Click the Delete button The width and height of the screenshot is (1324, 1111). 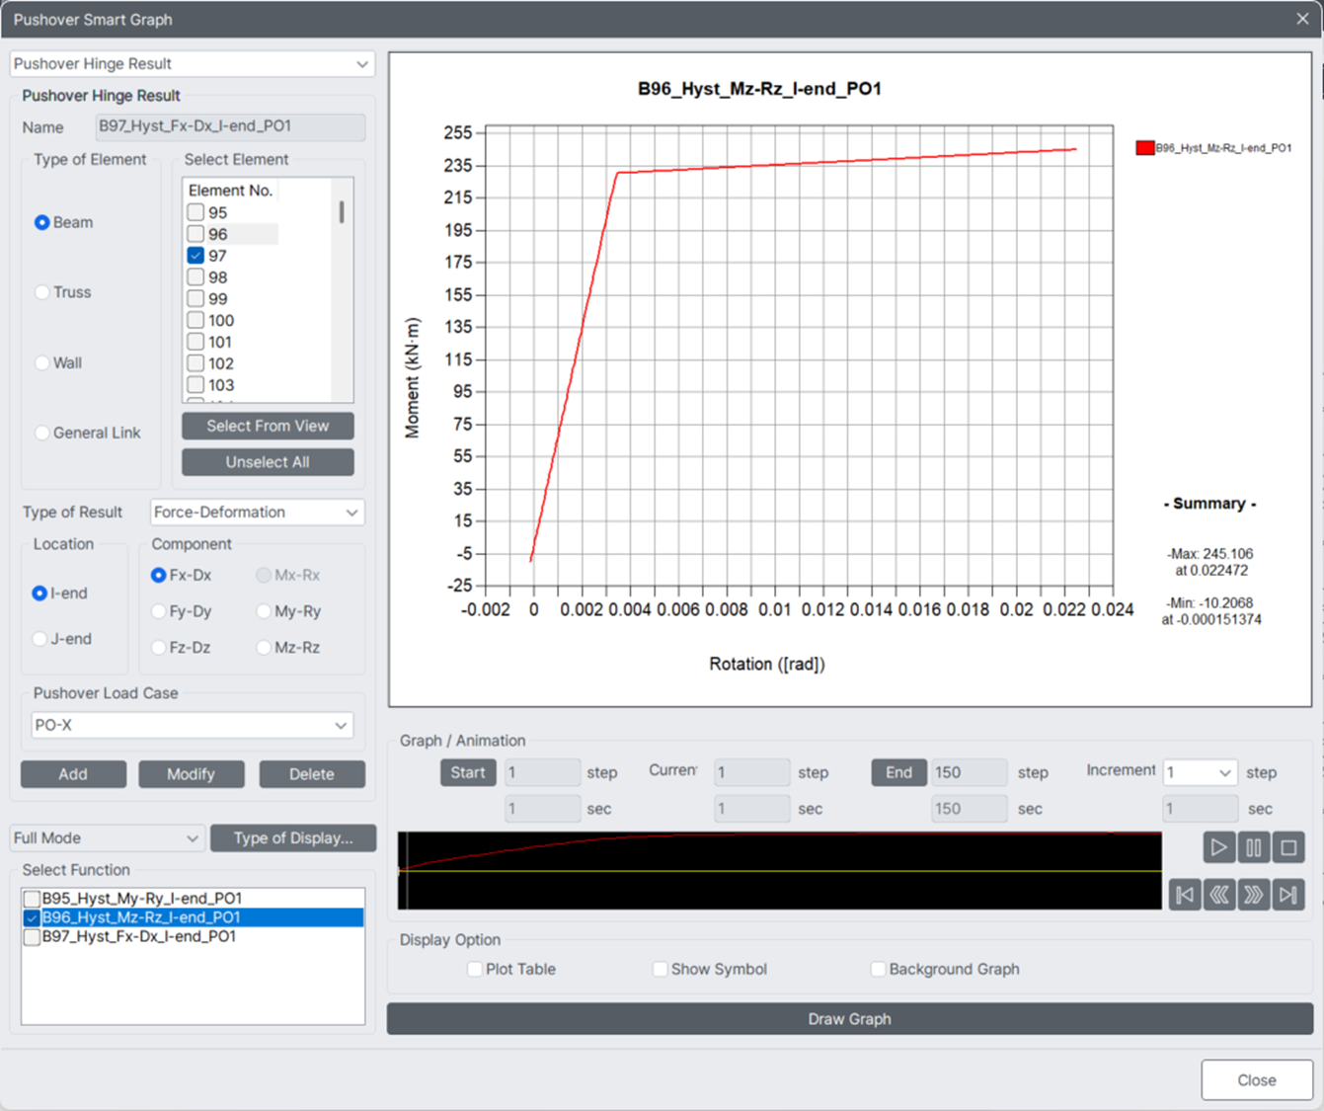312,774
